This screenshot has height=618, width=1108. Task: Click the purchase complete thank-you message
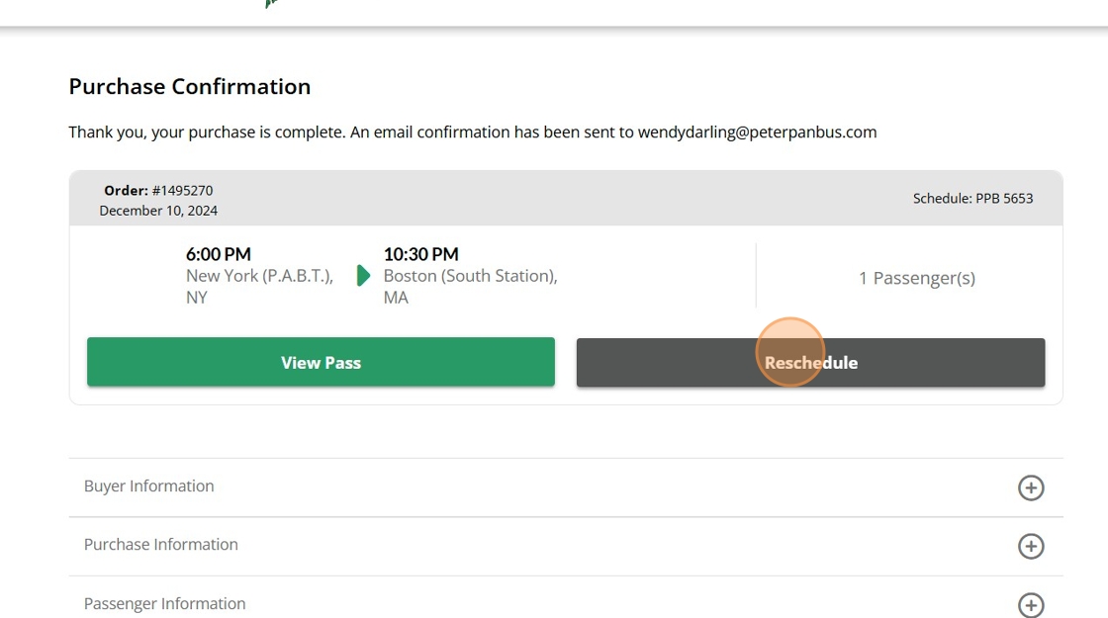point(351,132)
